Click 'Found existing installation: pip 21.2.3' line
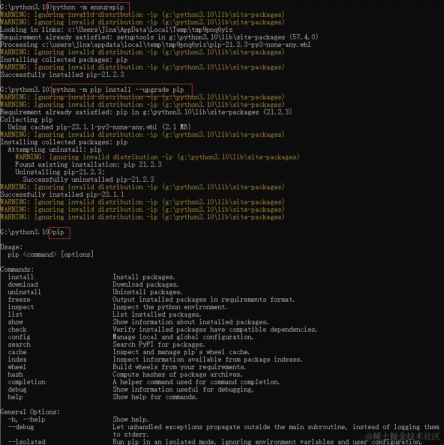The width and height of the screenshot is (444, 445). tap(88, 164)
